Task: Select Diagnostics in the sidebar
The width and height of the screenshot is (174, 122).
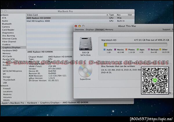Action: pyautogui.click(x=8, y=33)
